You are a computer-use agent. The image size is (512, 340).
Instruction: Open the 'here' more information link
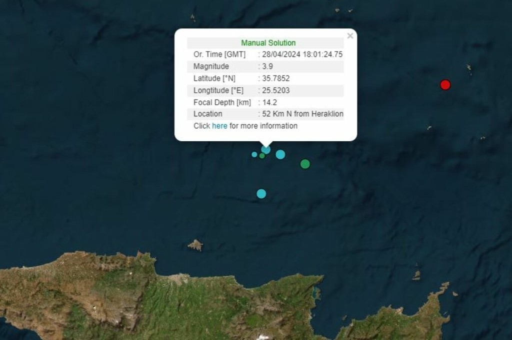click(219, 126)
